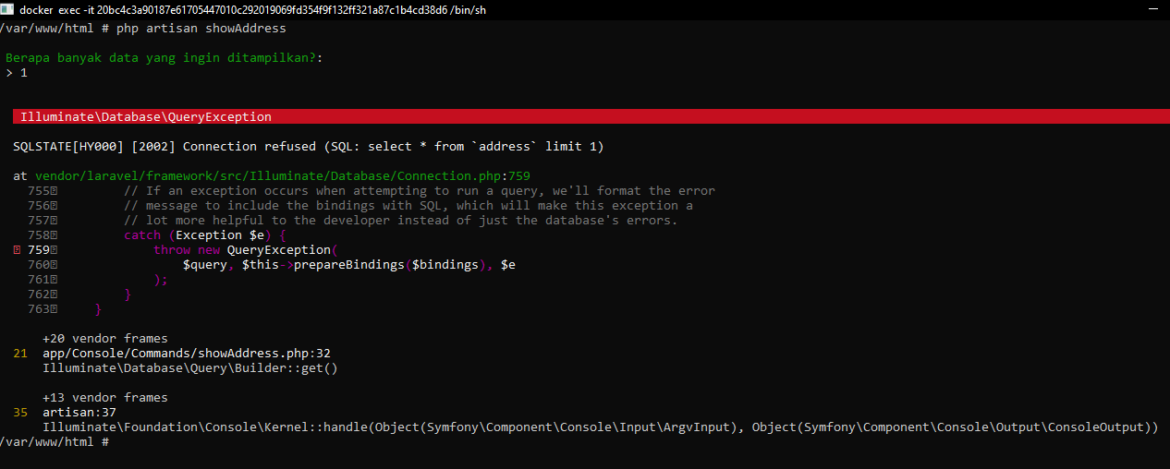Screen dimensions: 1170x469
Task: Click the terminal window icon in title bar
Action: pos(8,9)
